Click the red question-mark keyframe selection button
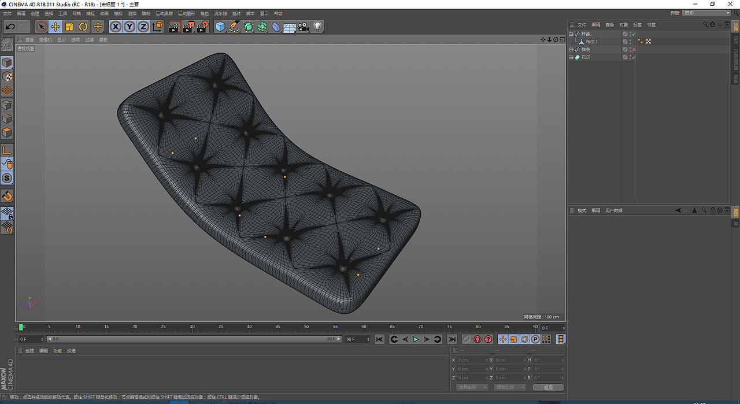This screenshot has width=740, height=404. 489,339
